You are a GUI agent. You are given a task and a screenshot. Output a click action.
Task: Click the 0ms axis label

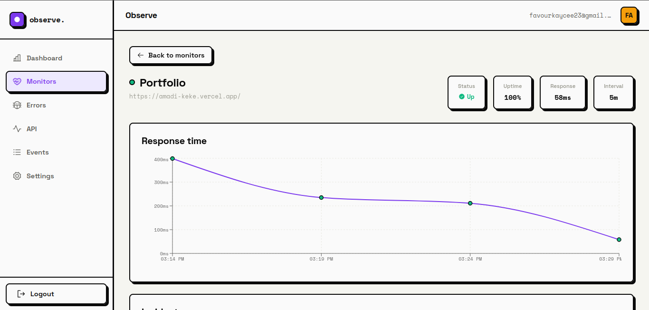click(164, 254)
